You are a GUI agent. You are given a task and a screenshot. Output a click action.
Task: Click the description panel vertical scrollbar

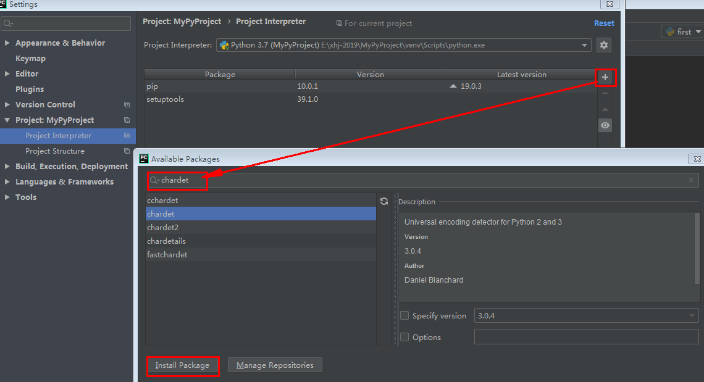tap(697, 248)
